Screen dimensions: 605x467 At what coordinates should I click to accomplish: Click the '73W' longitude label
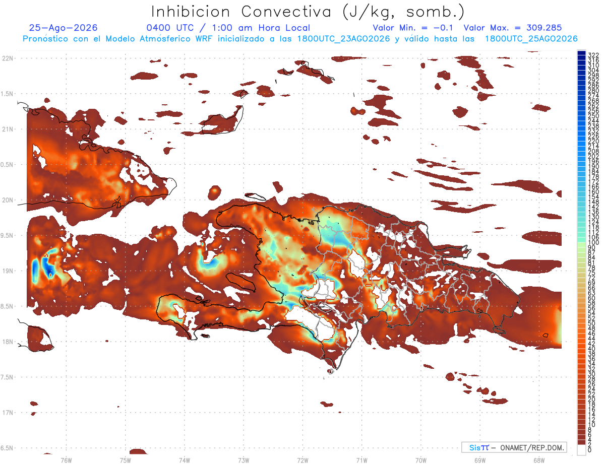point(244,460)
